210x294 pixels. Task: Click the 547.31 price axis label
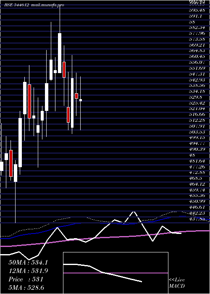point(197,74)
